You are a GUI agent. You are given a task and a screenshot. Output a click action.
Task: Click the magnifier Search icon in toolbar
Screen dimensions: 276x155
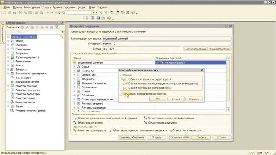pos(63,12)
